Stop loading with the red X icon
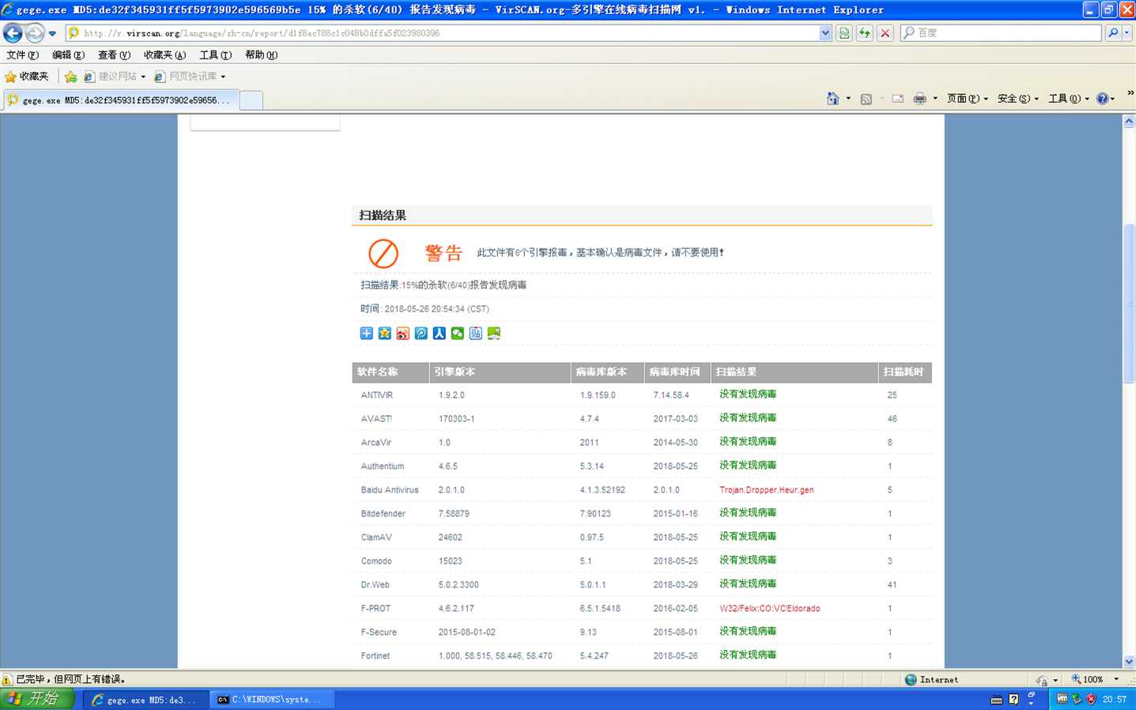The width and height of the screenshot is (1136, 710). pos(885,33)
